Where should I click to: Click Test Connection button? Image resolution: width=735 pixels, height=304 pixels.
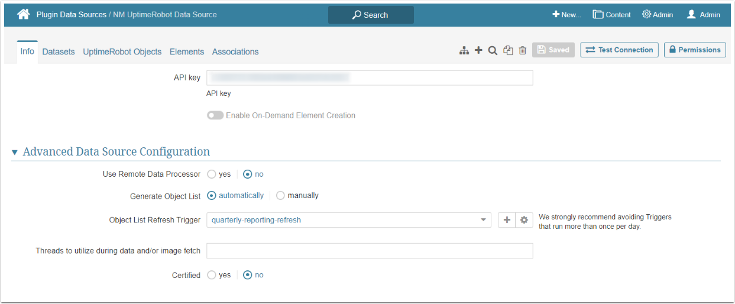[620, 50]
